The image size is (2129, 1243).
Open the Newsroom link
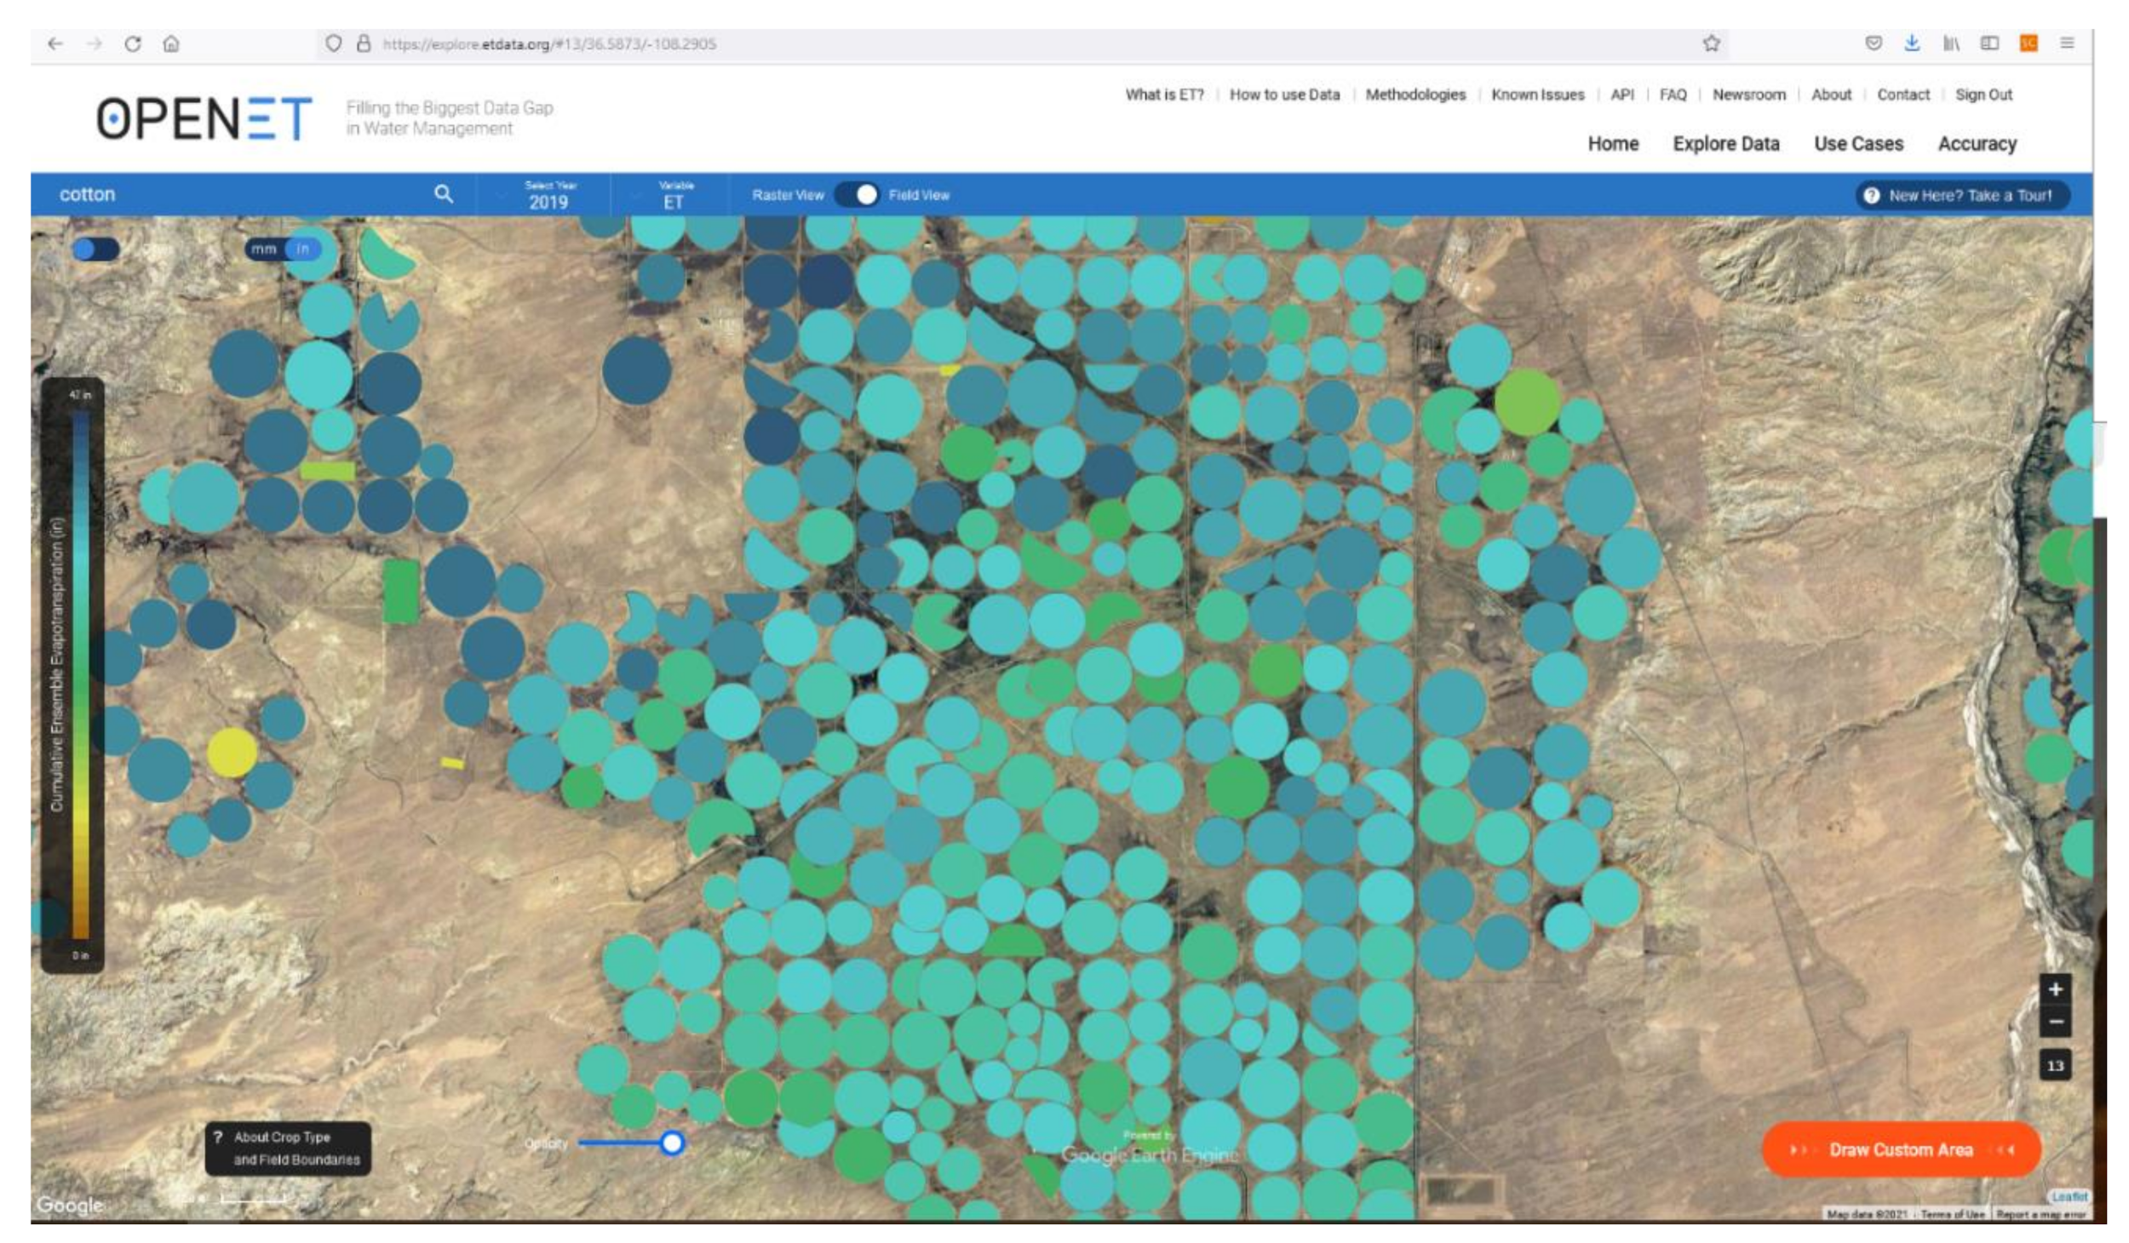click(1749, 95)
